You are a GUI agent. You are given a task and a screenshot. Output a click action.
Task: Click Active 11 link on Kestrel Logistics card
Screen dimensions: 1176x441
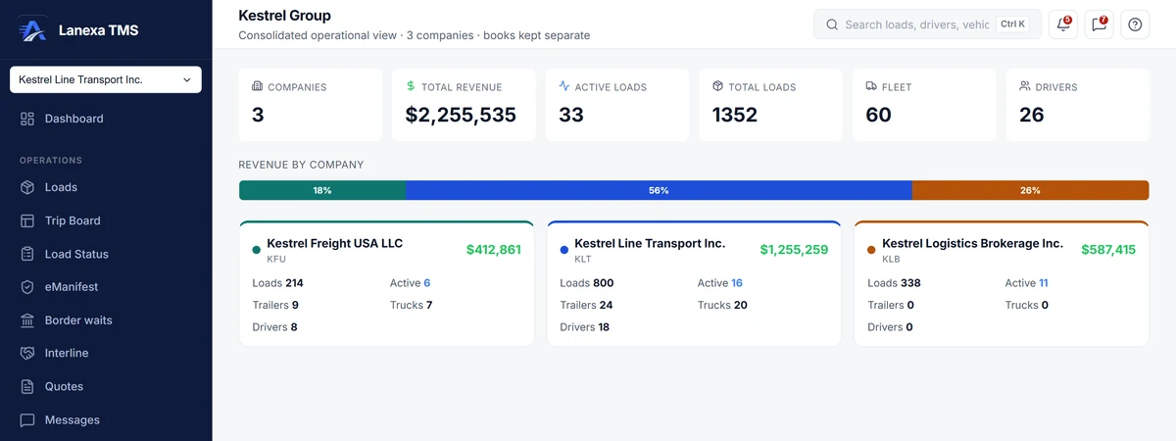[1027, 283]
